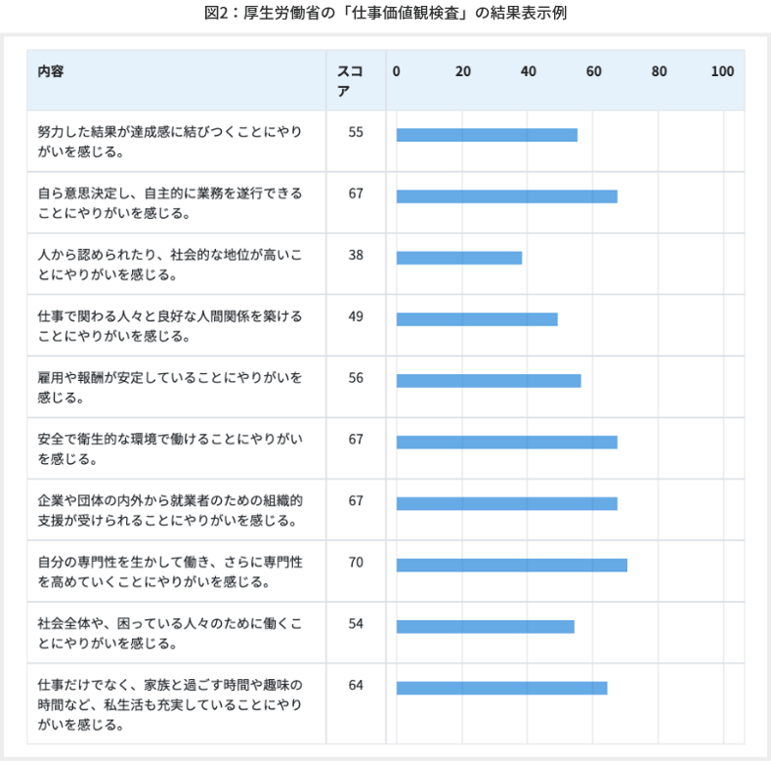Select the bar for score 38
The height and width of the screenshot is (761, 771).
pos(459,258)
